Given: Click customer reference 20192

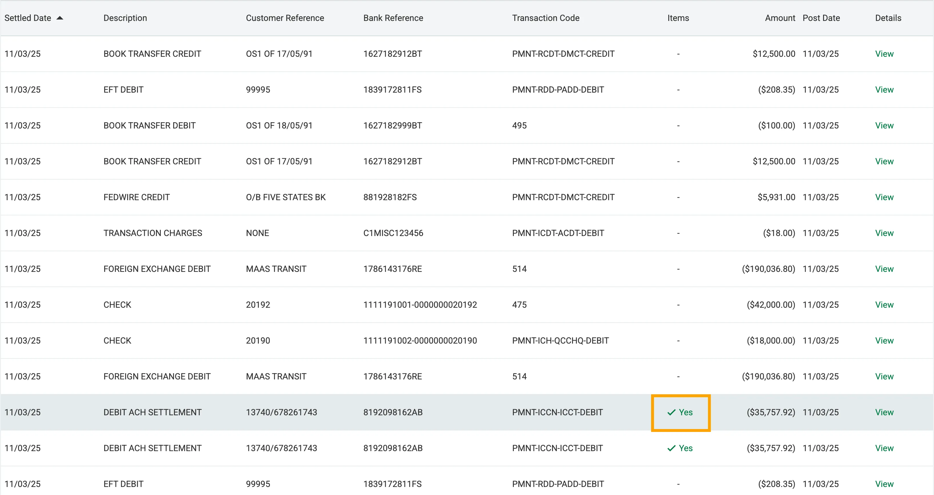Looking at the screenshot, I should [x=258, y=305].
